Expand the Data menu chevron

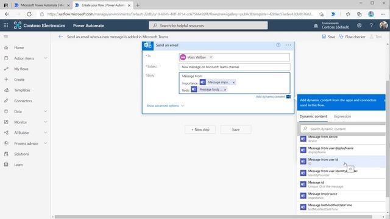[x=46, y=111]
